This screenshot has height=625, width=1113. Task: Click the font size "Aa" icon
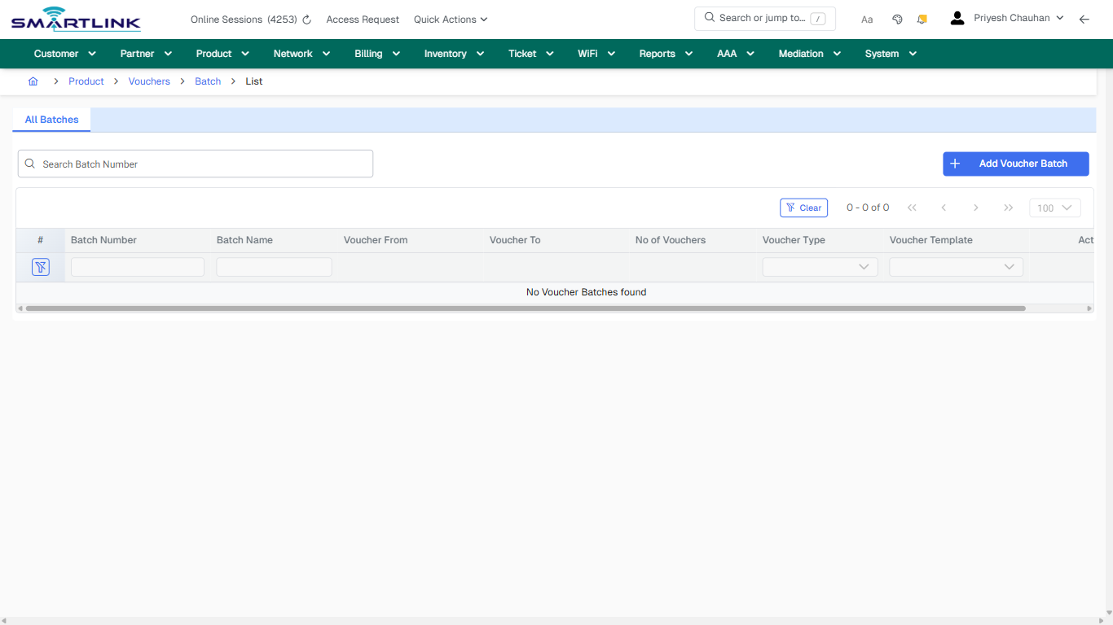pyautogui.click(x=867, y=19)
